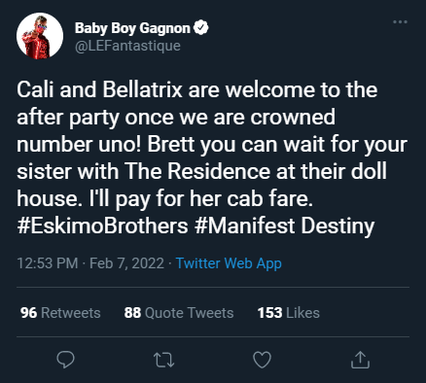Screen dimensions: 426x383
Task: Click the tweet text 'I'll pay for her cab fare'
Action: coord(201,198)
